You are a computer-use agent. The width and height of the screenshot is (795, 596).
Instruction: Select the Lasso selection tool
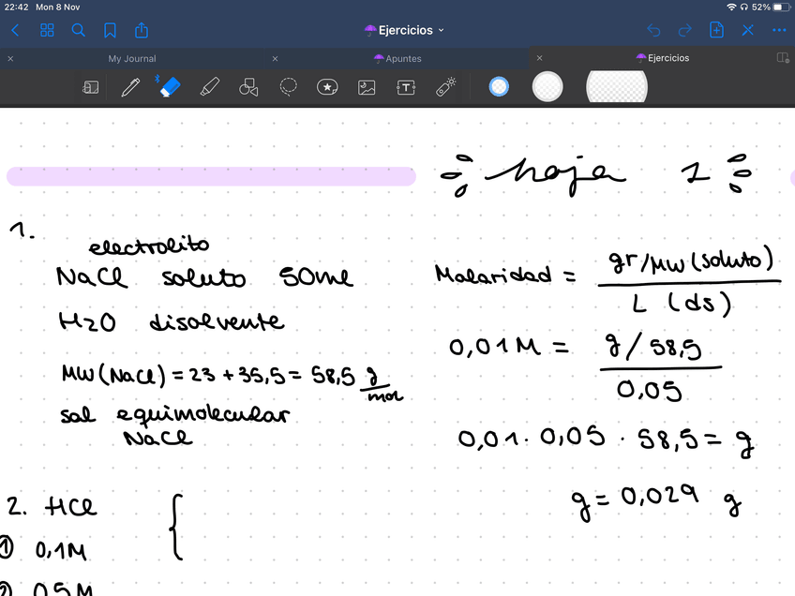tap(288, 87)
